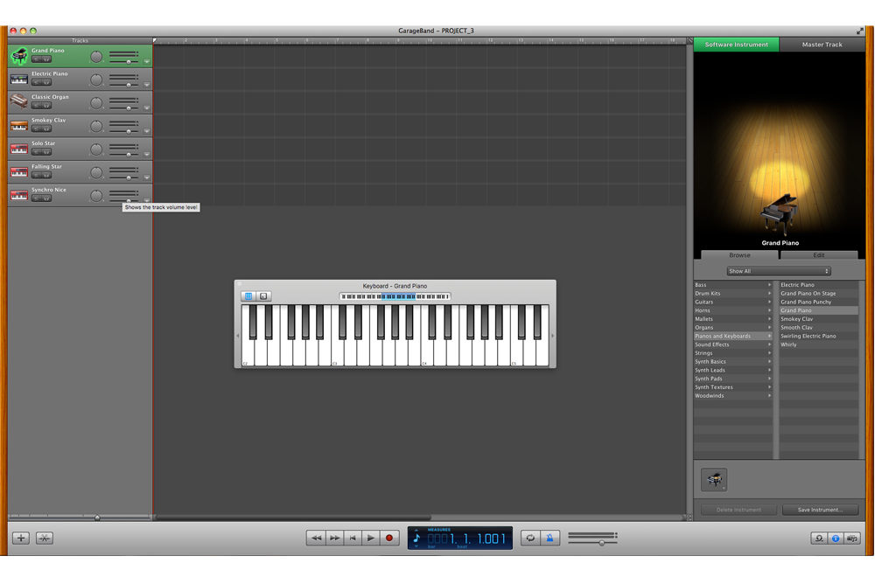Viewport: 875px width, 577px height.
Task: Go to the beginning of the song
Action: (x=353, y=538)
